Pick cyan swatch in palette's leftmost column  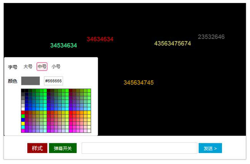click(23, 127)
